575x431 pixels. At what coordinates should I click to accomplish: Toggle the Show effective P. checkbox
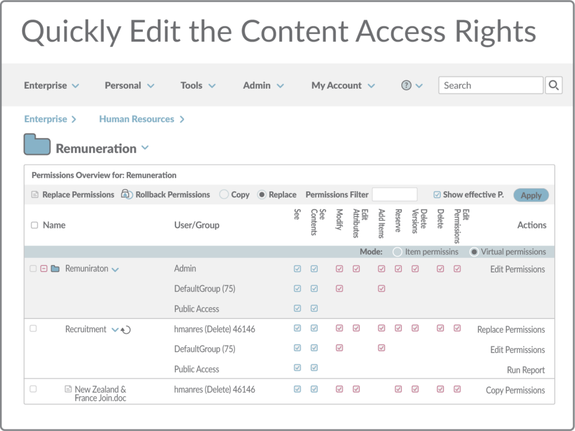(x=437, y=195)
